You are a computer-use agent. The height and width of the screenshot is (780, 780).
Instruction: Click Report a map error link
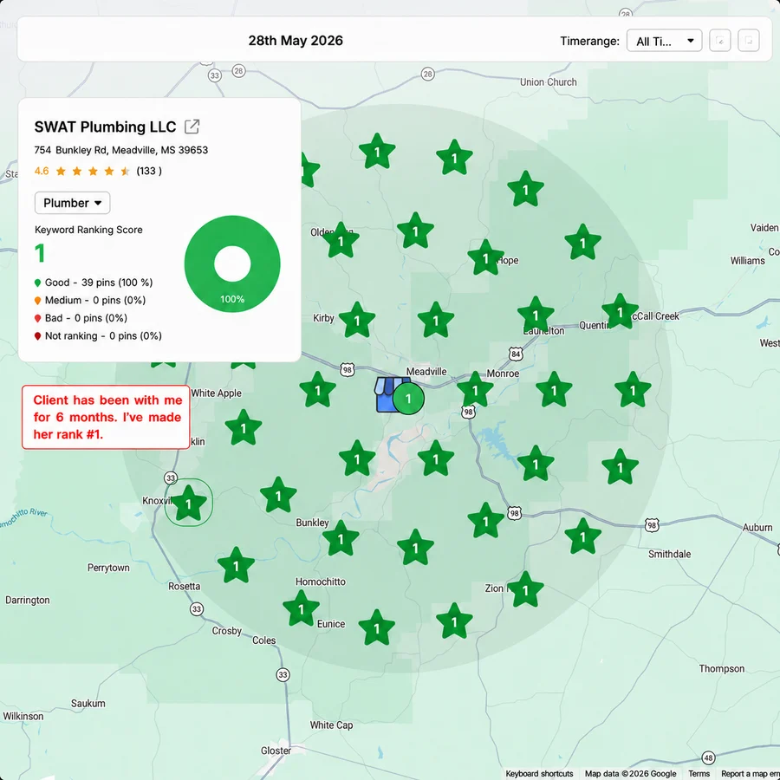coord(751,774)
